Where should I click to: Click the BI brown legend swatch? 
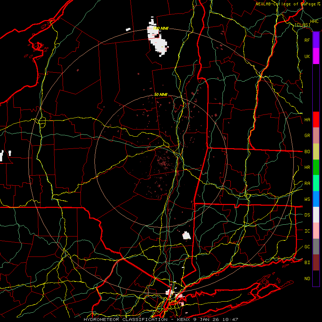(316, 262)
